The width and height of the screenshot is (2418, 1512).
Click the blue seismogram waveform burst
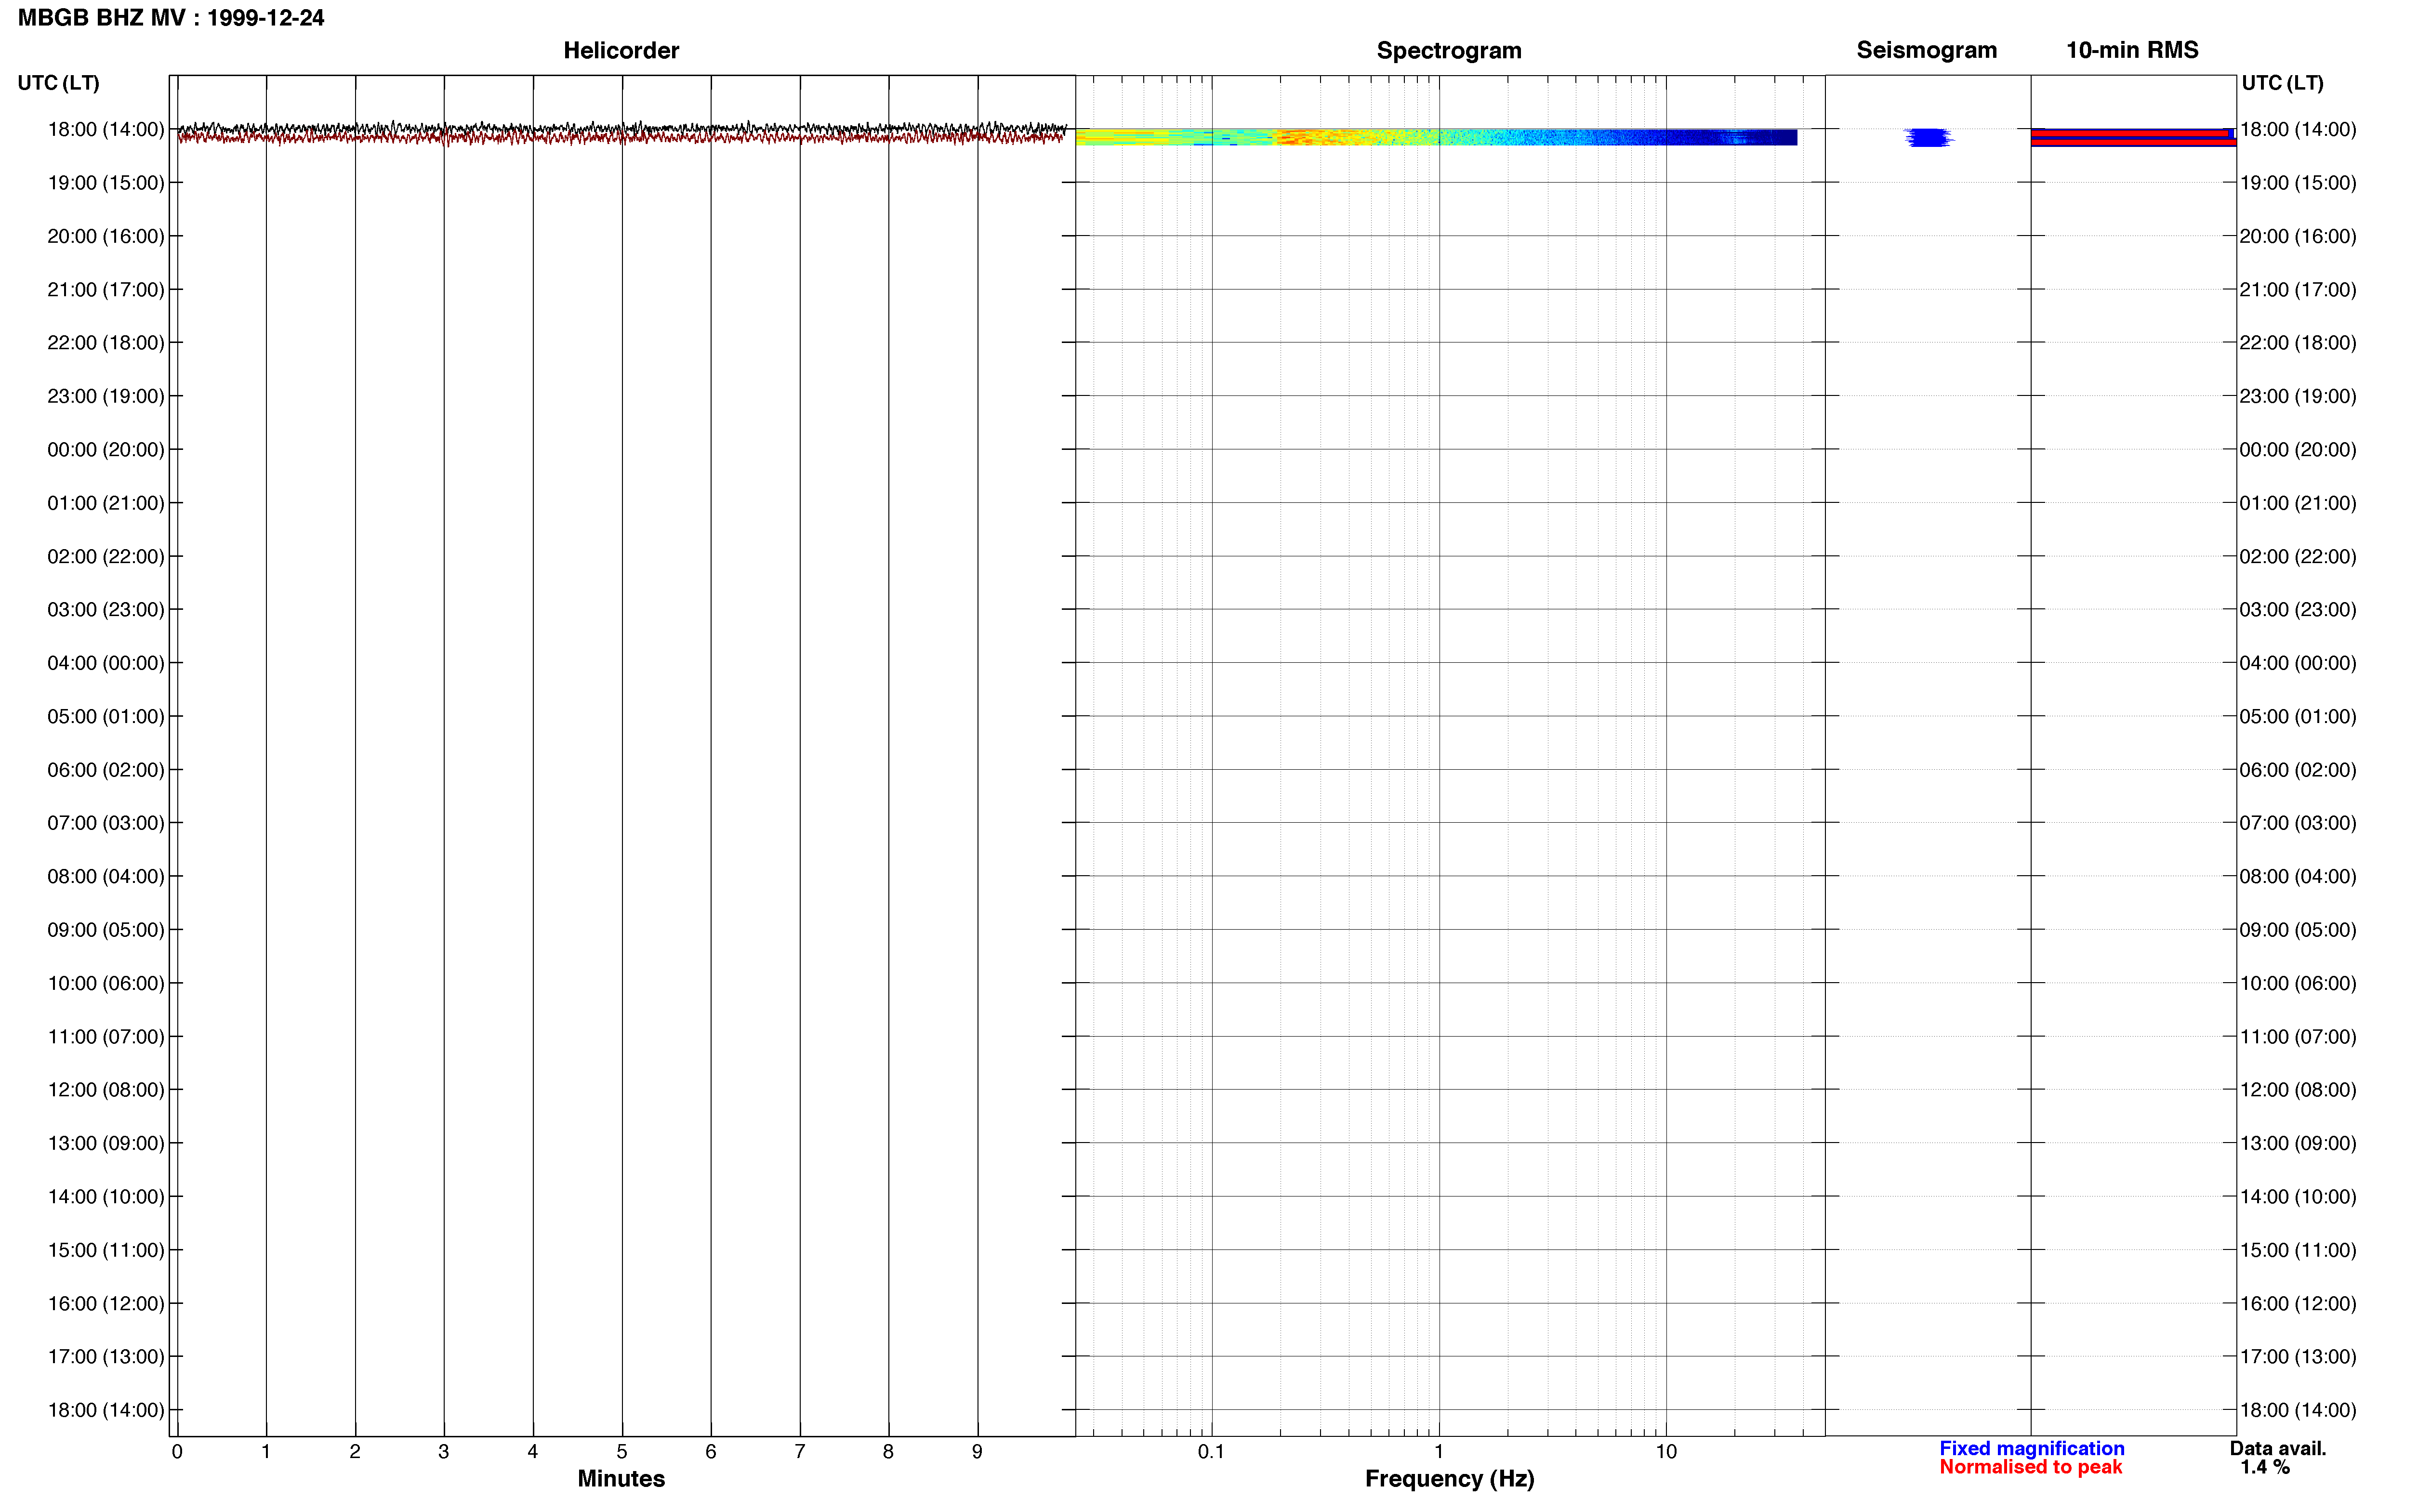1928,137
